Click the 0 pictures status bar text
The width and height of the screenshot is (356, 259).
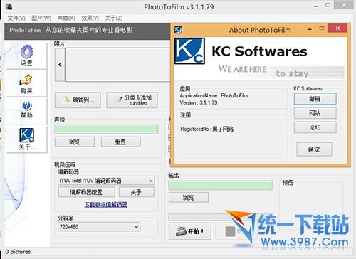click(x=18, y=252)
